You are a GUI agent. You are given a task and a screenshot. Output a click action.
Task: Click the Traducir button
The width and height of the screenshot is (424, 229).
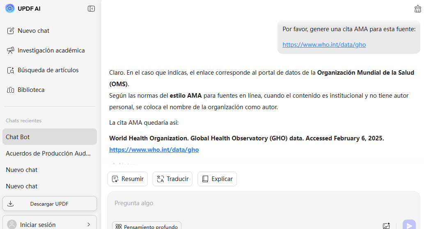[172, 179]
